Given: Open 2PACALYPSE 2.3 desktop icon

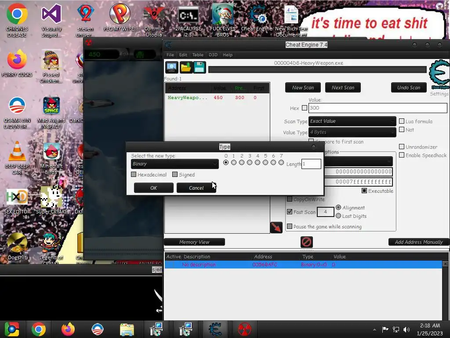Looking at the screenshot, I should 188,20.
